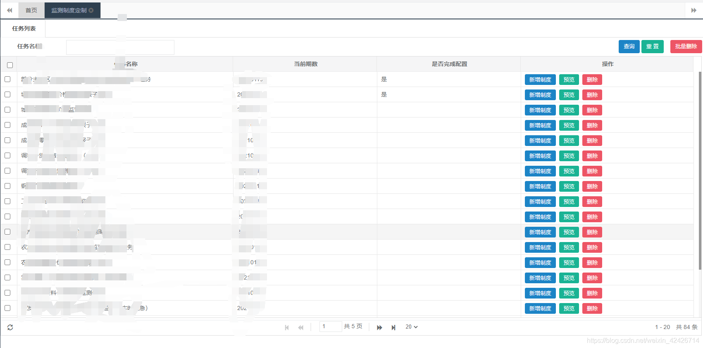Click the vertical table scrollbar

pyautogui.click(x=700, y=170)
